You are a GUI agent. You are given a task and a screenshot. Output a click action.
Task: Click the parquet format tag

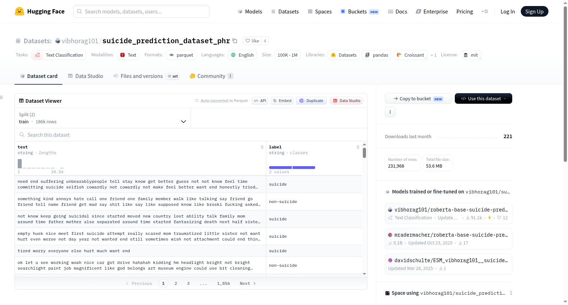coord(181,55)
